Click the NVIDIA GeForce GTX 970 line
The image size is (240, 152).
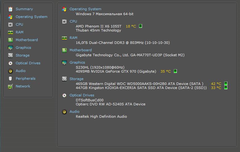[x=116, y=71]
